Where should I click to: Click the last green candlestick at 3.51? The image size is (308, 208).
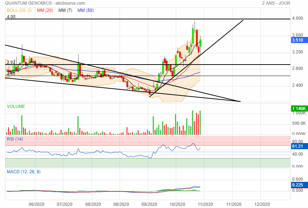200,43
